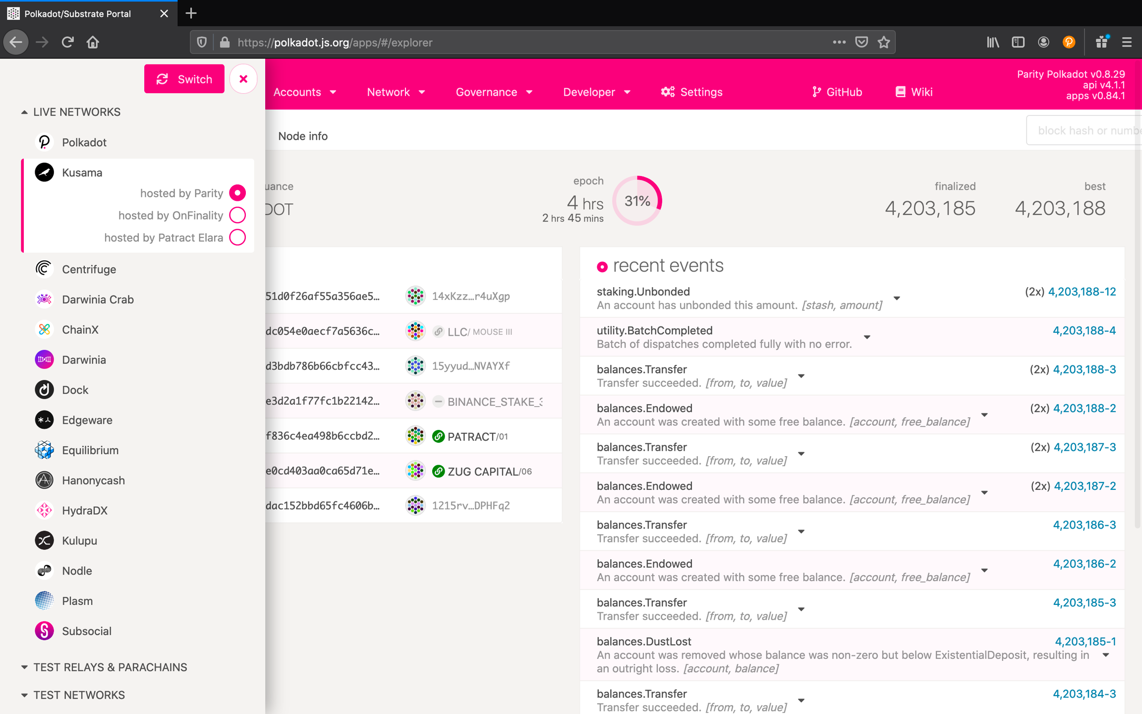The height and width of the screenshot is (714, 1142).
Task: Select the Polkadot network logo icon
Action: pyautogui.click(x=44, y=142)
